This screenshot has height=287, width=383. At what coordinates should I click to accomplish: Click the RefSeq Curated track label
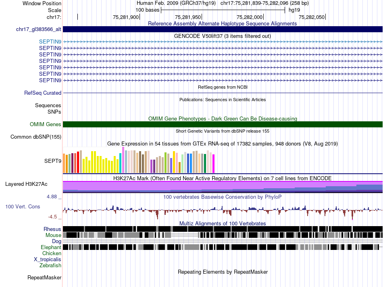click(43, 93)
